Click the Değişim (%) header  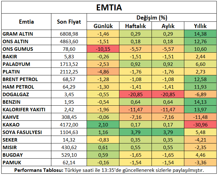pyautogui.click(x=152, y=18)
